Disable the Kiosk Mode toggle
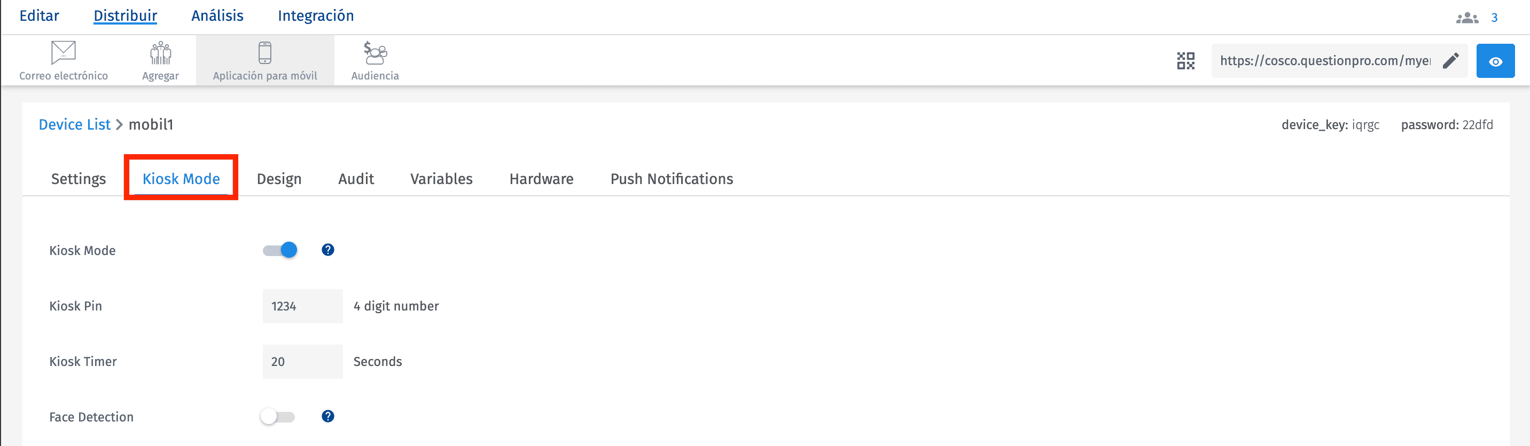 (280, 250)
